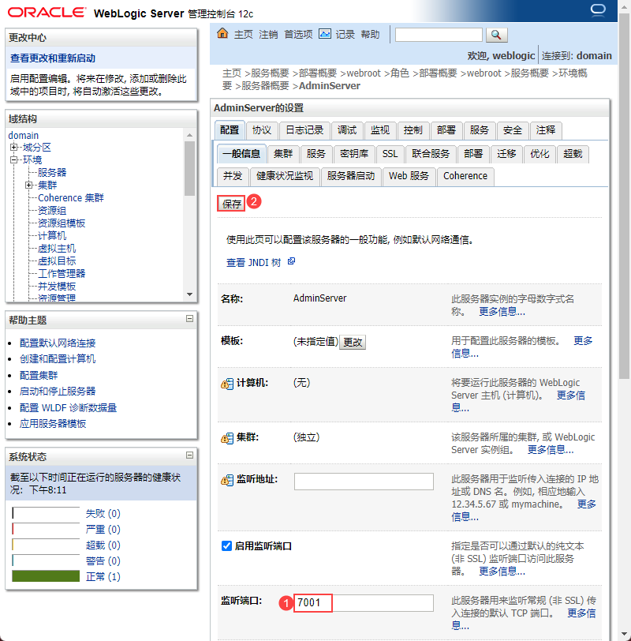Click the warning icon beside 集群
The width and height of the screenshot is (631, 641).
pos(227,438)
